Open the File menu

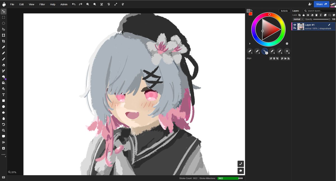coord(12,4)
